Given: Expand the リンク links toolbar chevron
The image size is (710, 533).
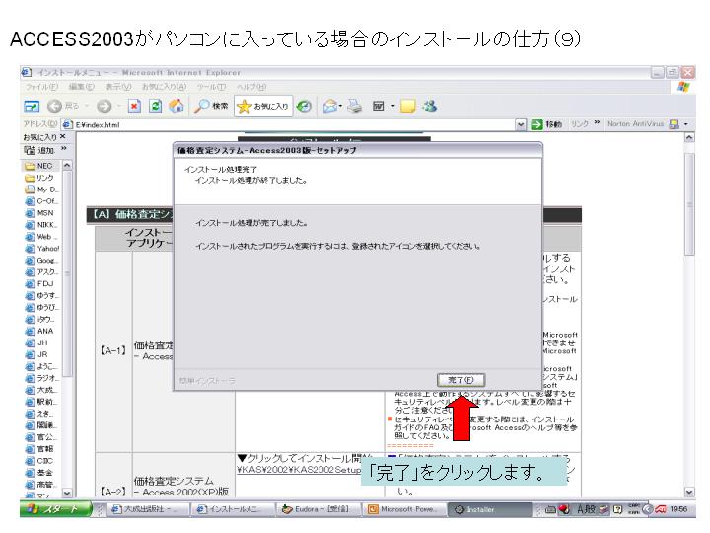Looking at the screenshot, I should click(x=597, y=122).
